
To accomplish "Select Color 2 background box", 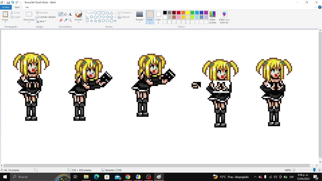I will pos(158,17).
